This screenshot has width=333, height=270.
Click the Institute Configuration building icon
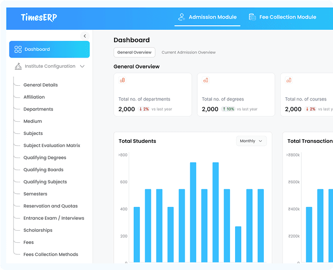18,66
